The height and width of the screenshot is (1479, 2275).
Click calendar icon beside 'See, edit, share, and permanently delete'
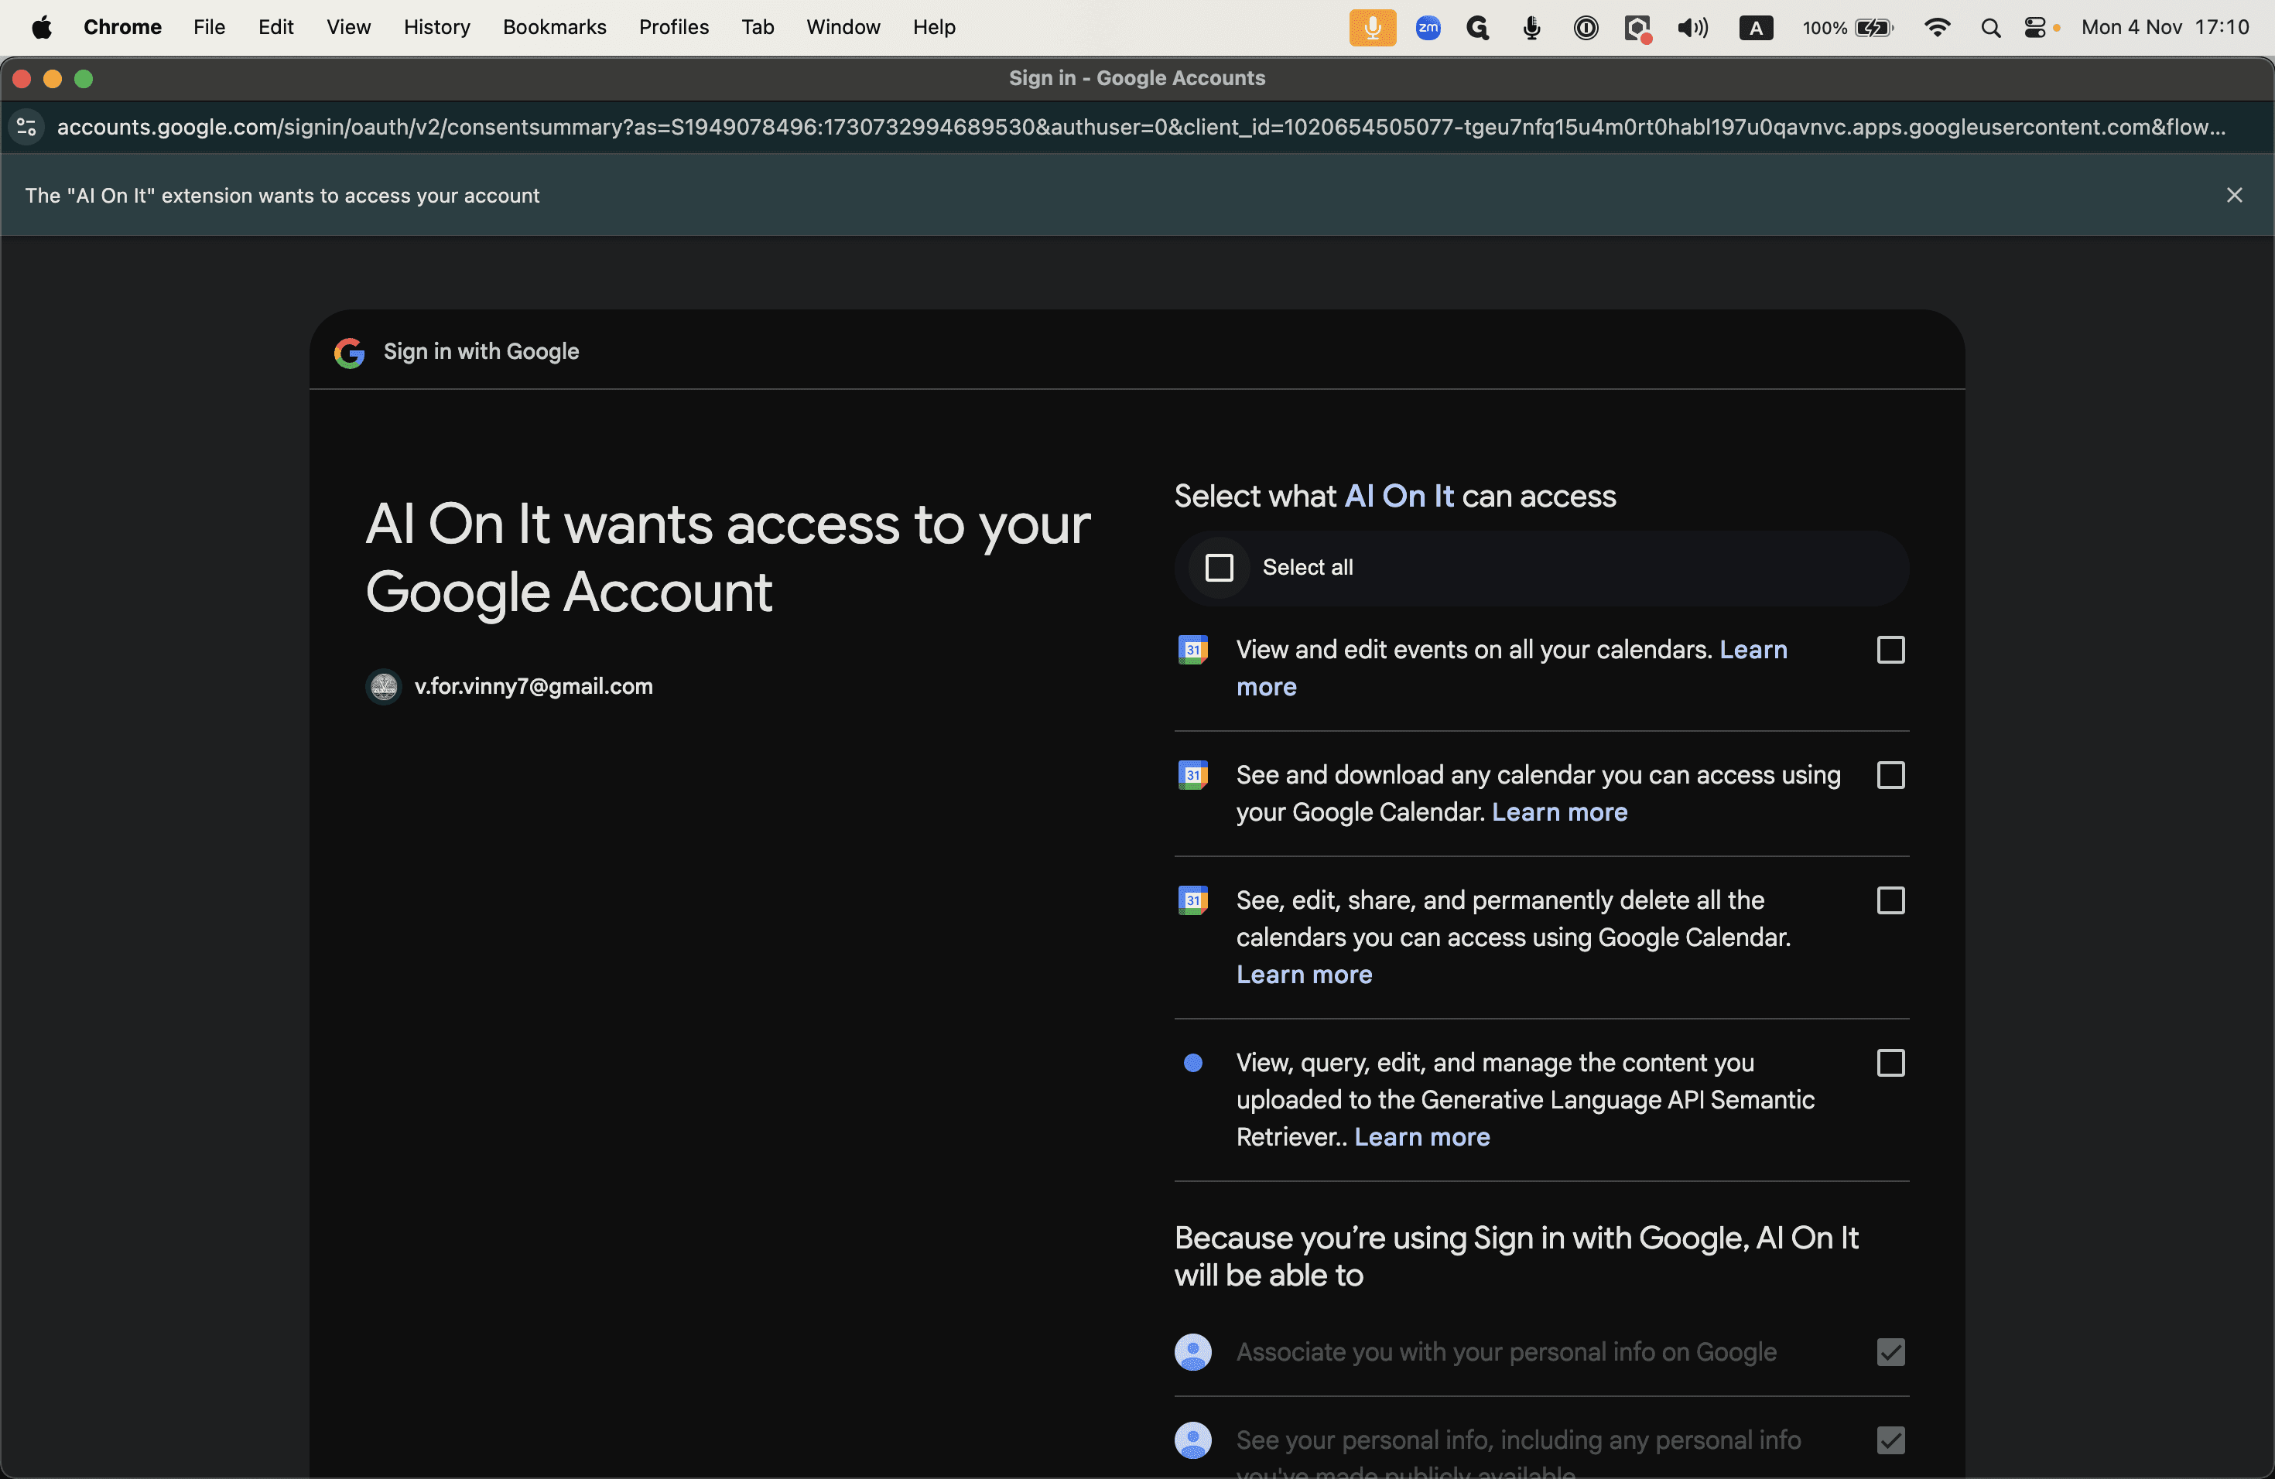tap(1193, 900)
